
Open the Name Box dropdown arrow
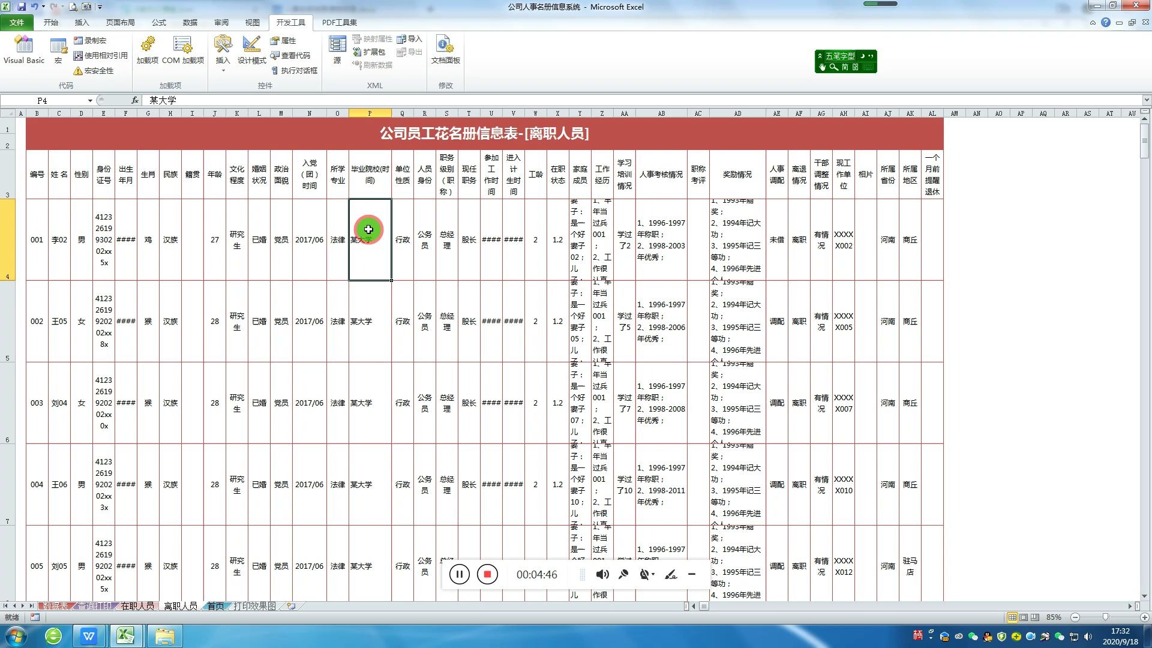pyautogui.click(x=90, y=101)
